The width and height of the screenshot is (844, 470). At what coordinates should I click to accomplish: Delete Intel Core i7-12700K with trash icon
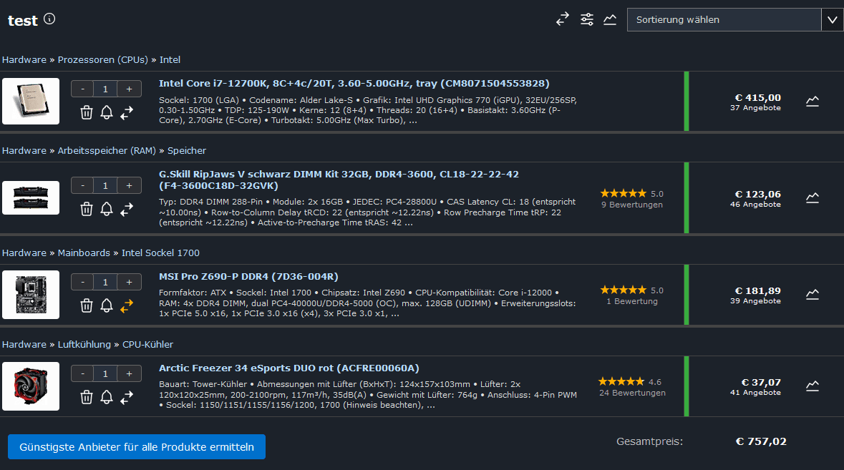[86, 112]
